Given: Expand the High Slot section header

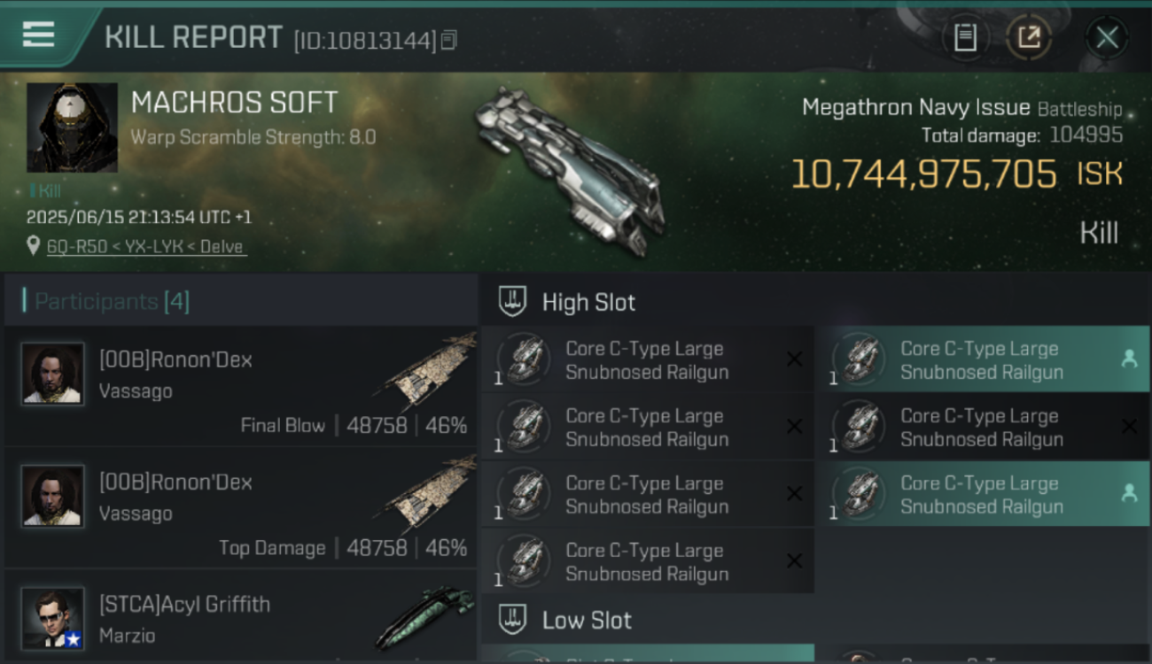Looking at the screenshot, I should (x=815, y=302).
